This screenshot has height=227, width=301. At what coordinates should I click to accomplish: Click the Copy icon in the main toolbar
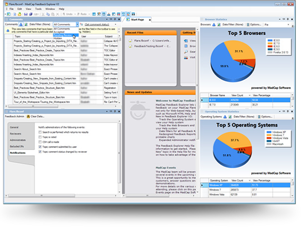click(48, 14)
